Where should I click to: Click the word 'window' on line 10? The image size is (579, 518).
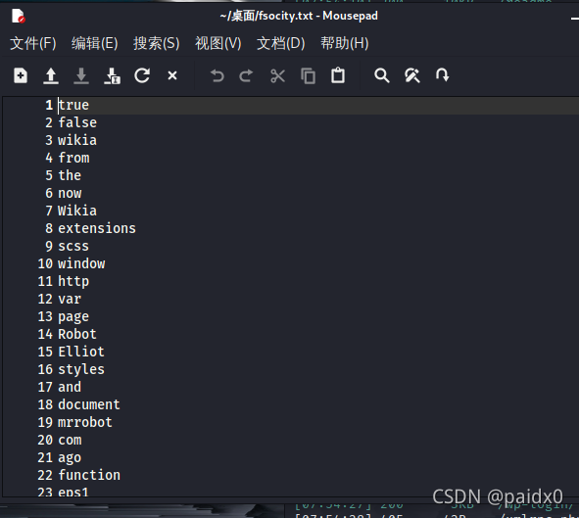[81, 263]
